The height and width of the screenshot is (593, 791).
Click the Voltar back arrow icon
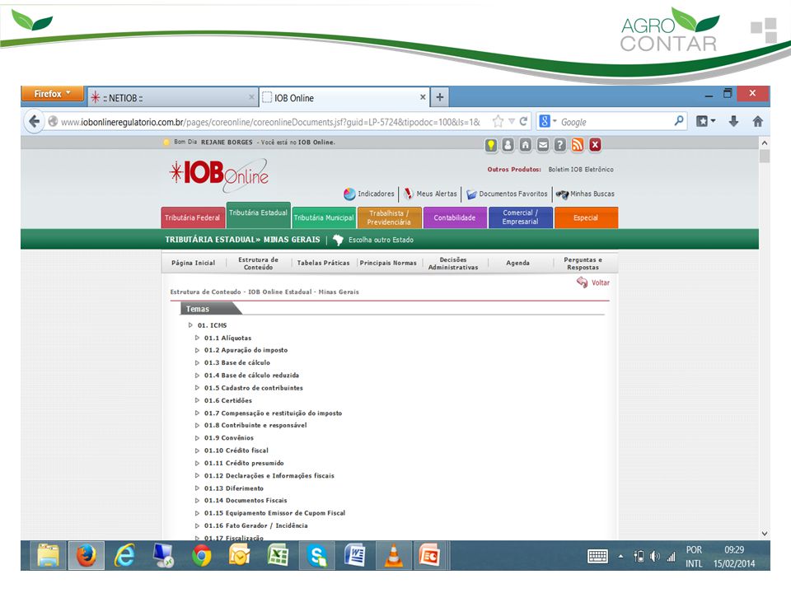click(583, 282)
